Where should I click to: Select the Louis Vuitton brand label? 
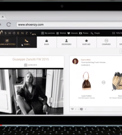pyautogui.click(x=86, y=96)
